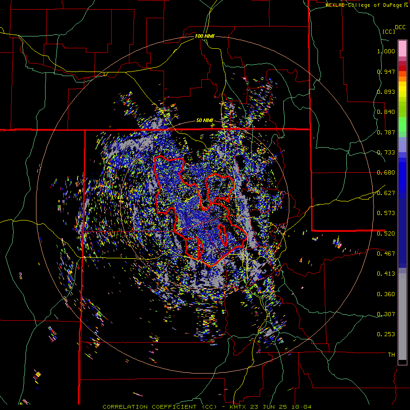
Task: Click the yellow swatch on the color scale
Action: (402, 90)
